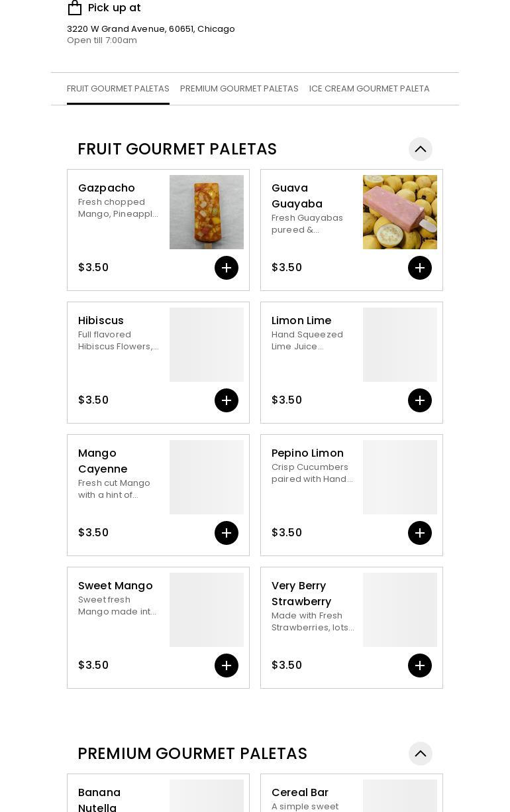
Task: View the Guava Guayaba paleta image
Action: coord(400,212)
